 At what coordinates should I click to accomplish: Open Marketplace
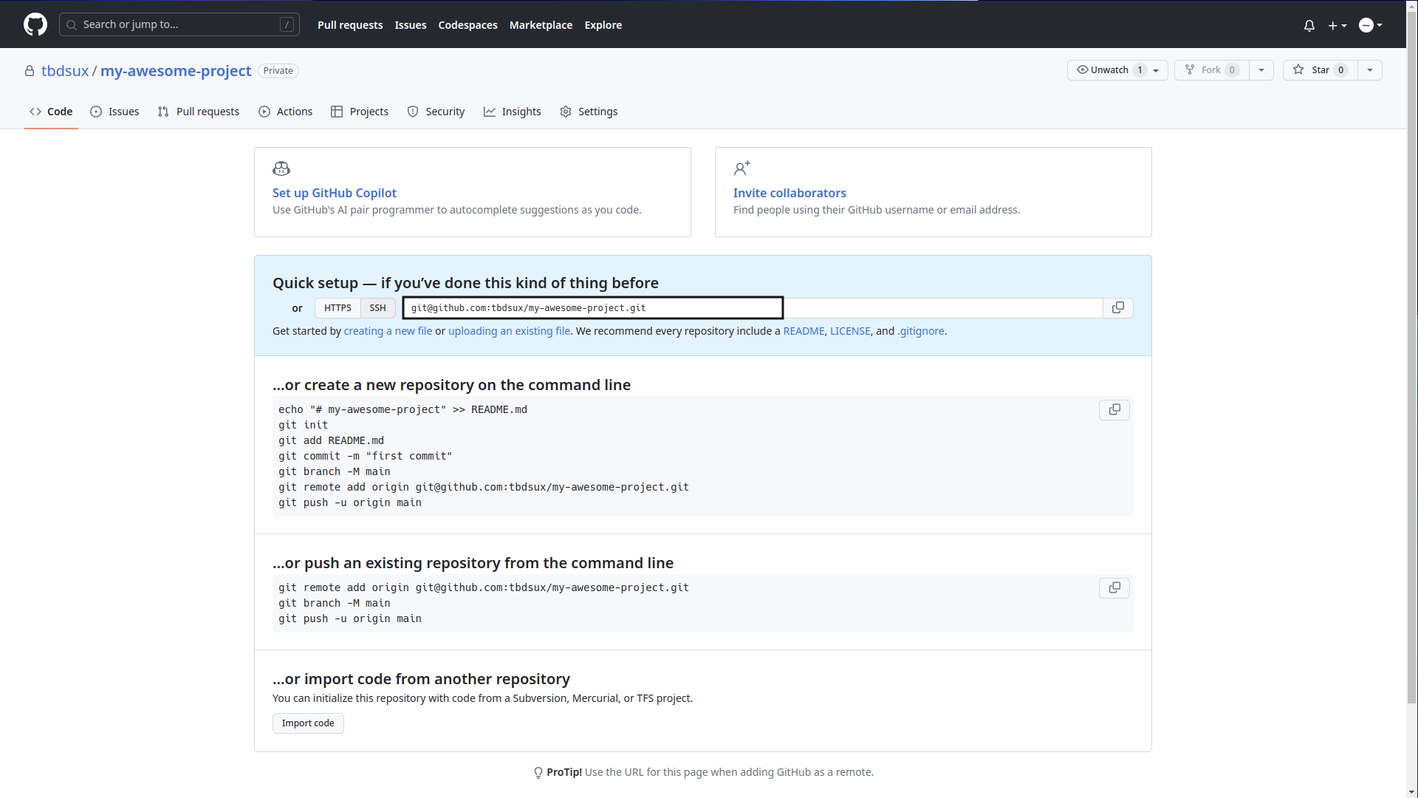[x=541, y=25]
